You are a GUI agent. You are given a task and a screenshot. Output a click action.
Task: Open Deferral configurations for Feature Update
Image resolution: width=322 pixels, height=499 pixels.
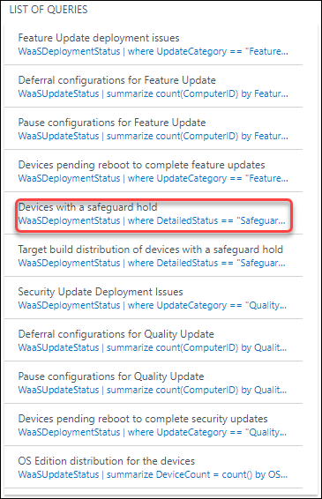(116, 80)
